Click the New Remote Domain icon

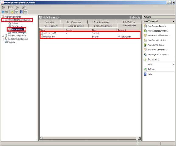[145, 26]
